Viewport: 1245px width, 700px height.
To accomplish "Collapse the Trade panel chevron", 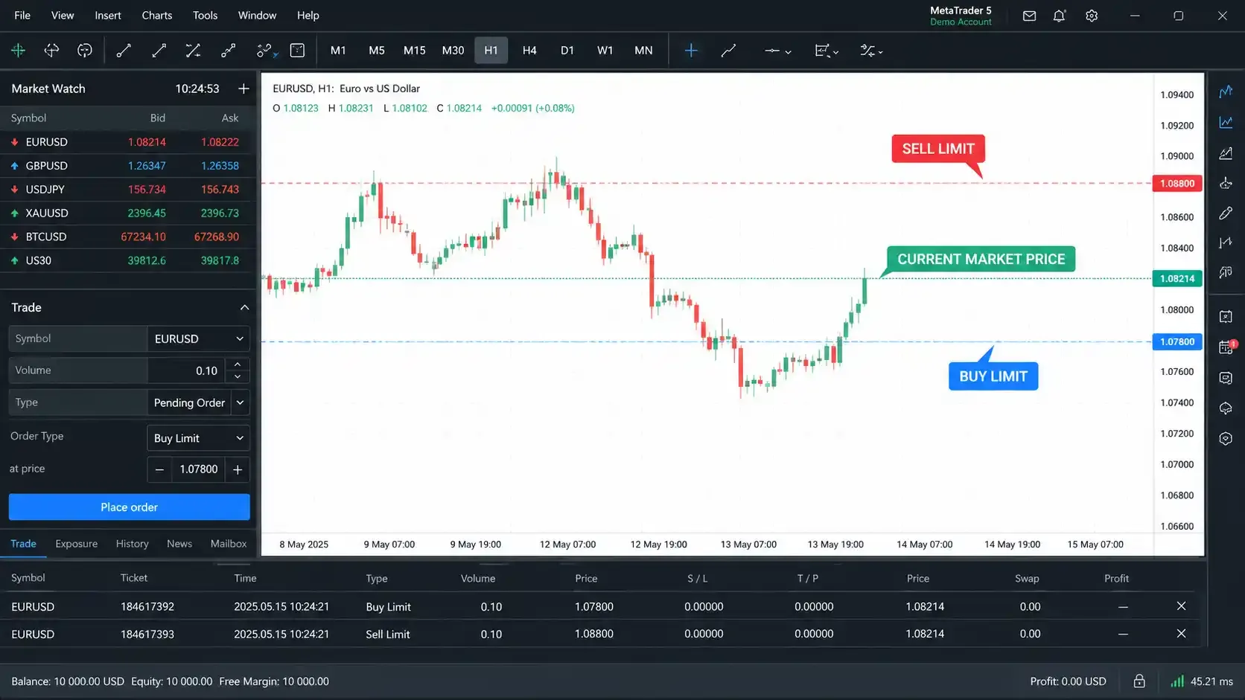I will (244, 307).
